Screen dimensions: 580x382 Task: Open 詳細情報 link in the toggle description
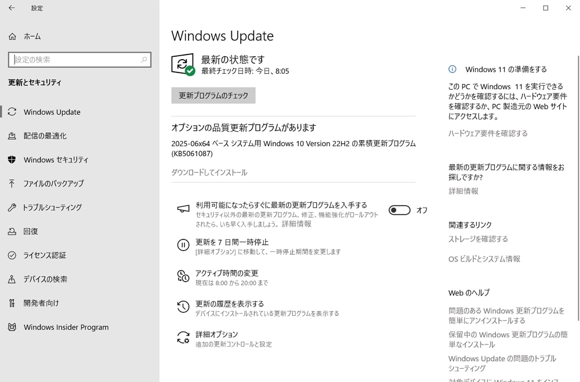tap(296, 224)
